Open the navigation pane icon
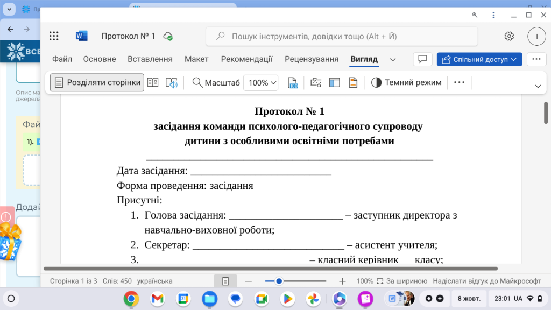The width and height of the screenshot is (551, 310). click(335, 82)
